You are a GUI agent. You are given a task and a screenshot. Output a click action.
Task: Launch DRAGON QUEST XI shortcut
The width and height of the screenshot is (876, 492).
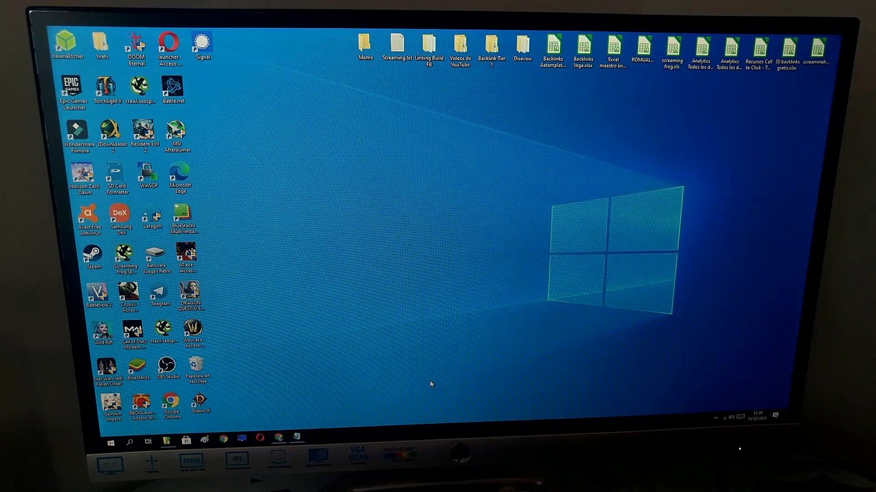(190, 297)
